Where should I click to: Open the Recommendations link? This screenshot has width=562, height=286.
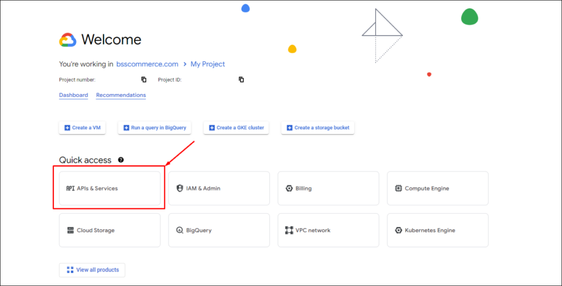pos(121,95)
